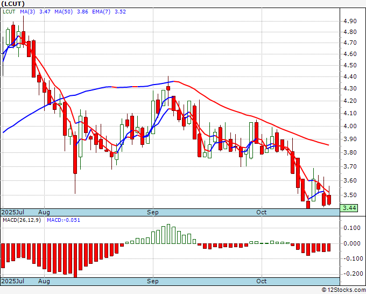The image size is (366, 294).
Task: Click the 4.10 price axis label
Action: tap(350, 113)
